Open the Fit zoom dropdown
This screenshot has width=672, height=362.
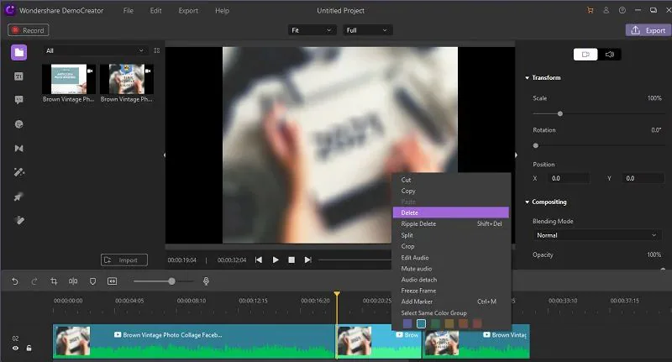point(312,30)
